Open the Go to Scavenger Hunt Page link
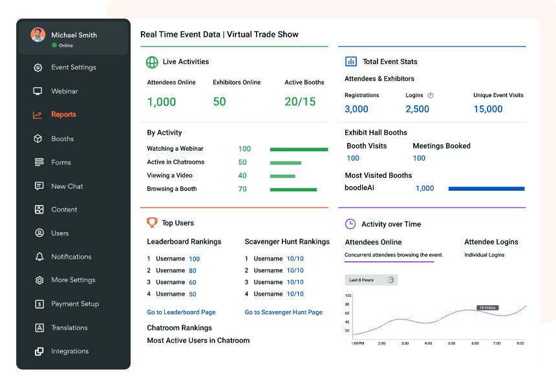The height and width of the screenshot is (388, 556). point(283,312)
